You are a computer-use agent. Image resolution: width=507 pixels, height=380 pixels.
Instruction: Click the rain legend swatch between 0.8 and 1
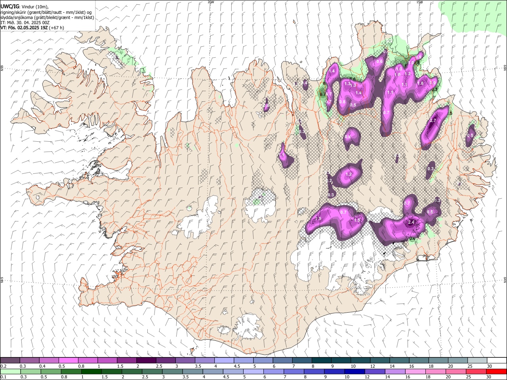[71, 371]
